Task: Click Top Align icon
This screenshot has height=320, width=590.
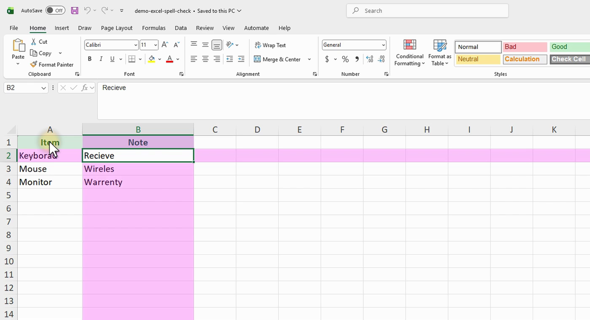Action: click(194, 45)
